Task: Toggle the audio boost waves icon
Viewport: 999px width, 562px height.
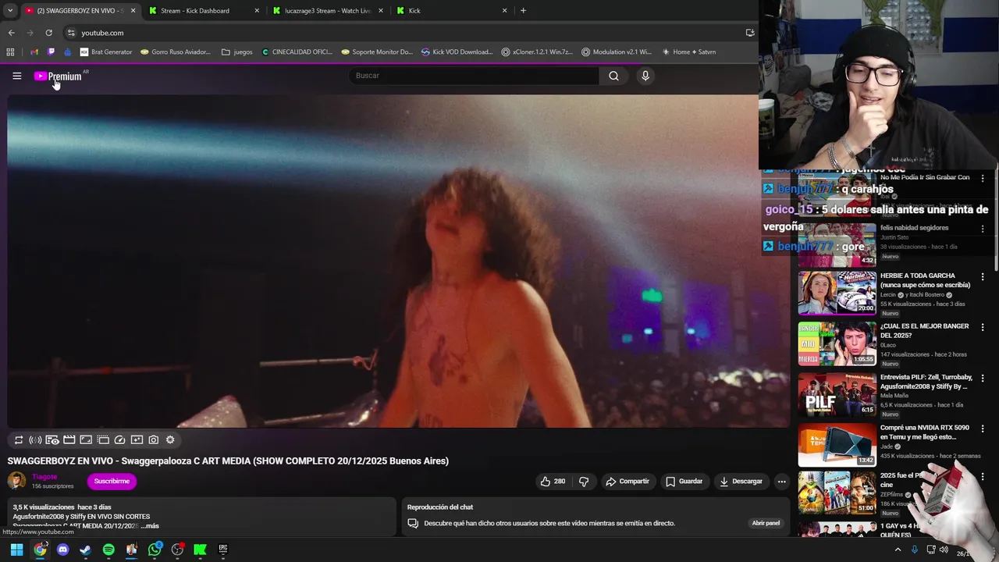Action: click(x=35, y=440)
